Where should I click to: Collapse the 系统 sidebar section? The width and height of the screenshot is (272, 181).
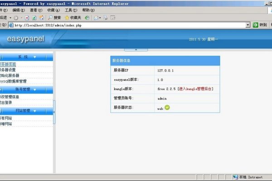(26, 57)
